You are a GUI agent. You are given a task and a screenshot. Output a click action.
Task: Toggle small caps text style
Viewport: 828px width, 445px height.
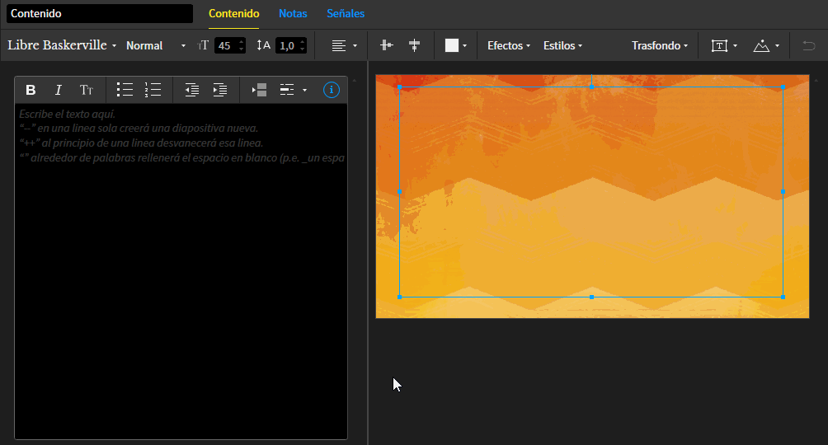tap(87, 91)
